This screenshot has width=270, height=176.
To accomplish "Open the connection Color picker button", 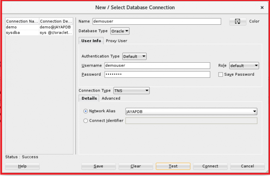I will point(238,21).
